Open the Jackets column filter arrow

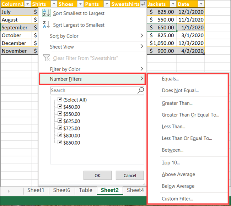coord(172,4)
